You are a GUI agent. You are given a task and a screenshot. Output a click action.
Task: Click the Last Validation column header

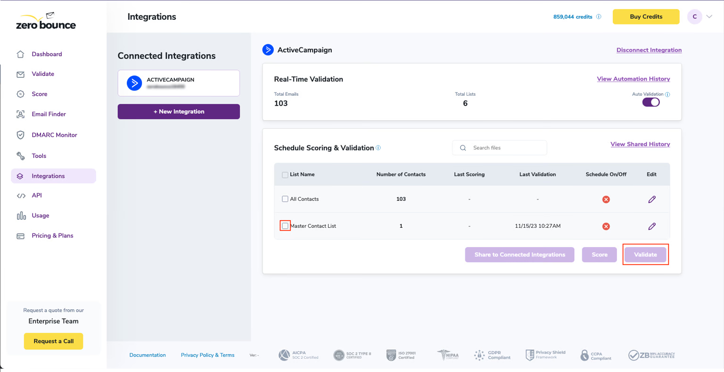(537, 174)
